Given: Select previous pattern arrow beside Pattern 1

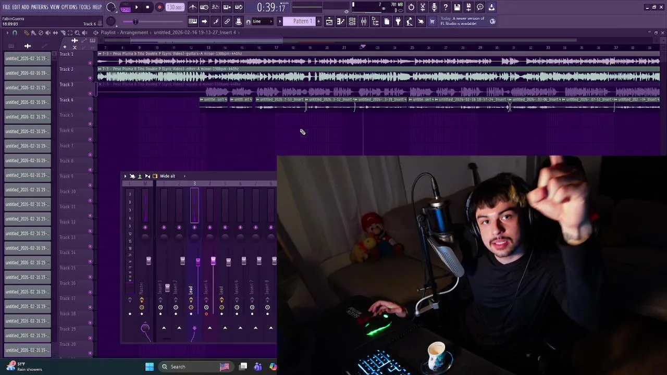Looking at the screenshot, I should tap(280, 21).
